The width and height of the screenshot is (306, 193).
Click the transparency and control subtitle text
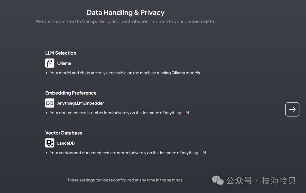coord(126,22)
